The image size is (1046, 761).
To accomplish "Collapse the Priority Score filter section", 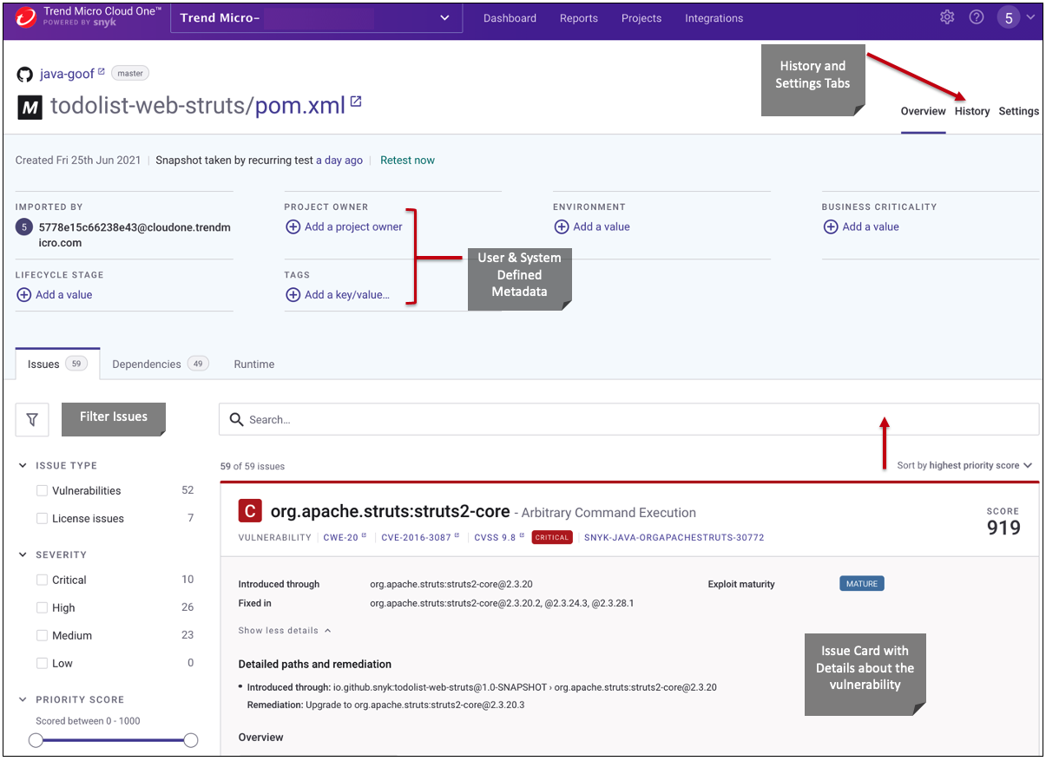I will (23, 699).
